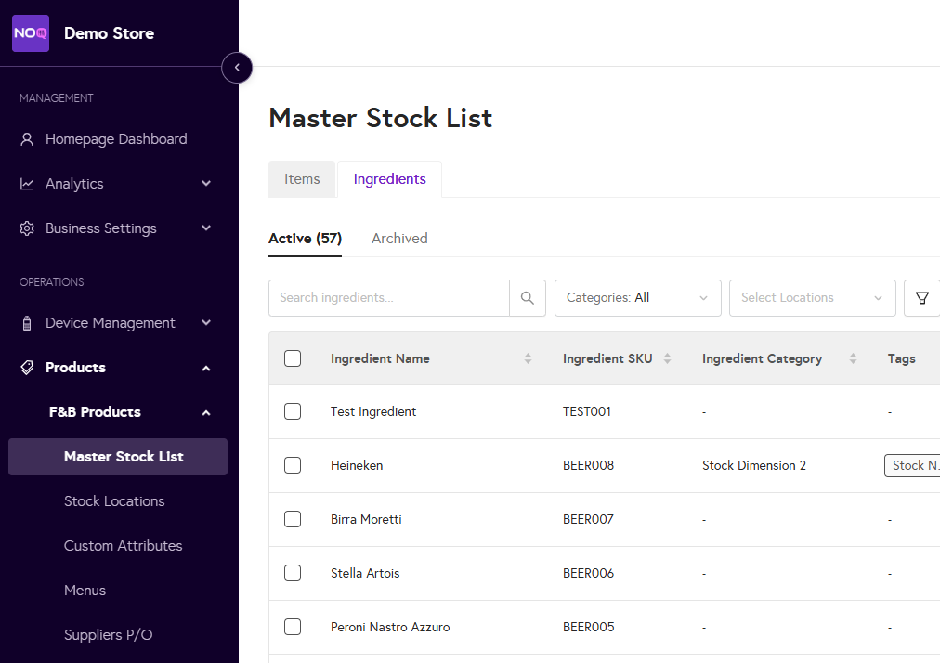Viewport: 940px width, 663px height.
Task: Open the filter funnel icon
Action: pyautogui.click(x=921, y=298)
